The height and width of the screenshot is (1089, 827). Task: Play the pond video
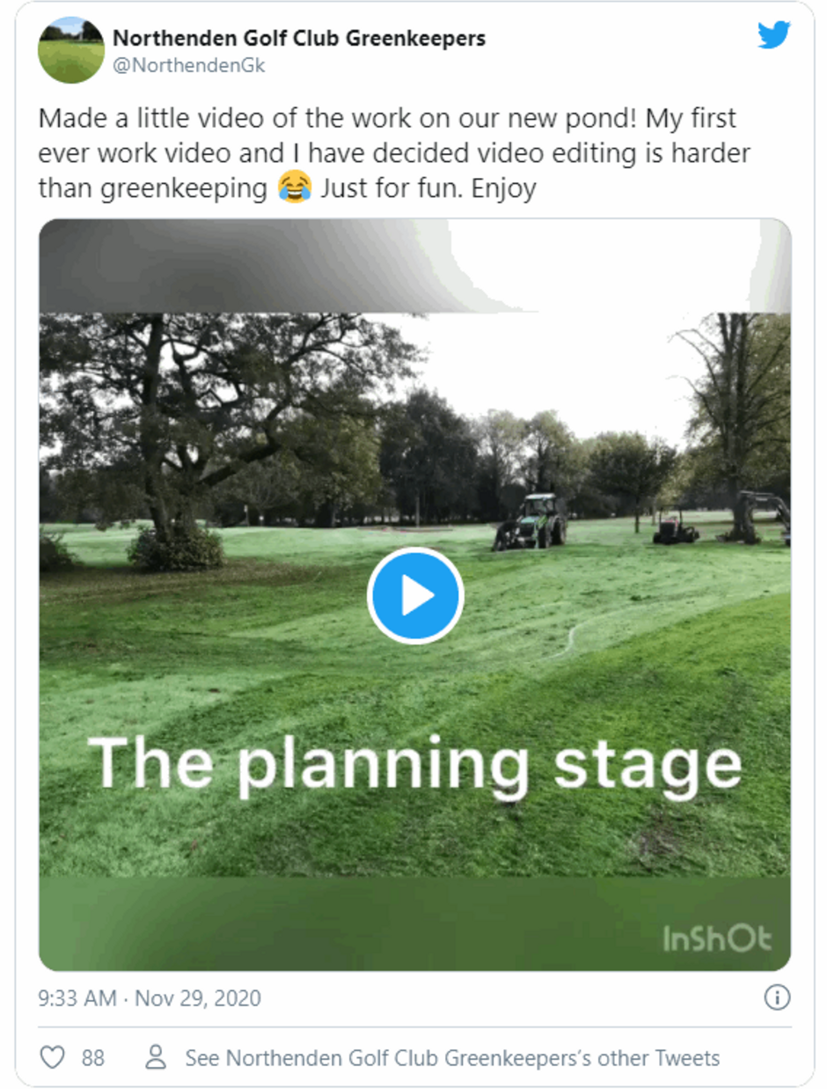[x=415, y=596]
